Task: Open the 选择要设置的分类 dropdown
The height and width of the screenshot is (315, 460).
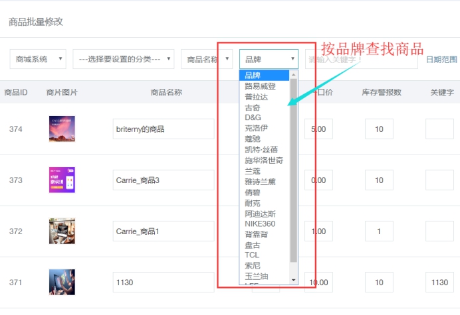Action: [123, 59]
